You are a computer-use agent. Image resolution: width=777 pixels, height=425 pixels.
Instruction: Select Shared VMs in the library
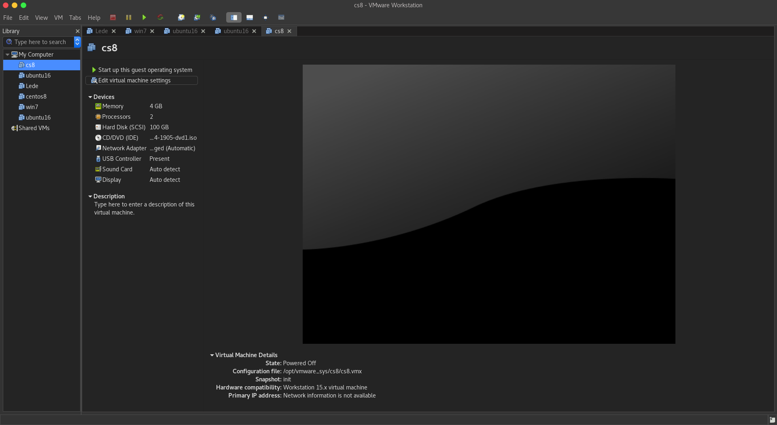tap(42, 128)
